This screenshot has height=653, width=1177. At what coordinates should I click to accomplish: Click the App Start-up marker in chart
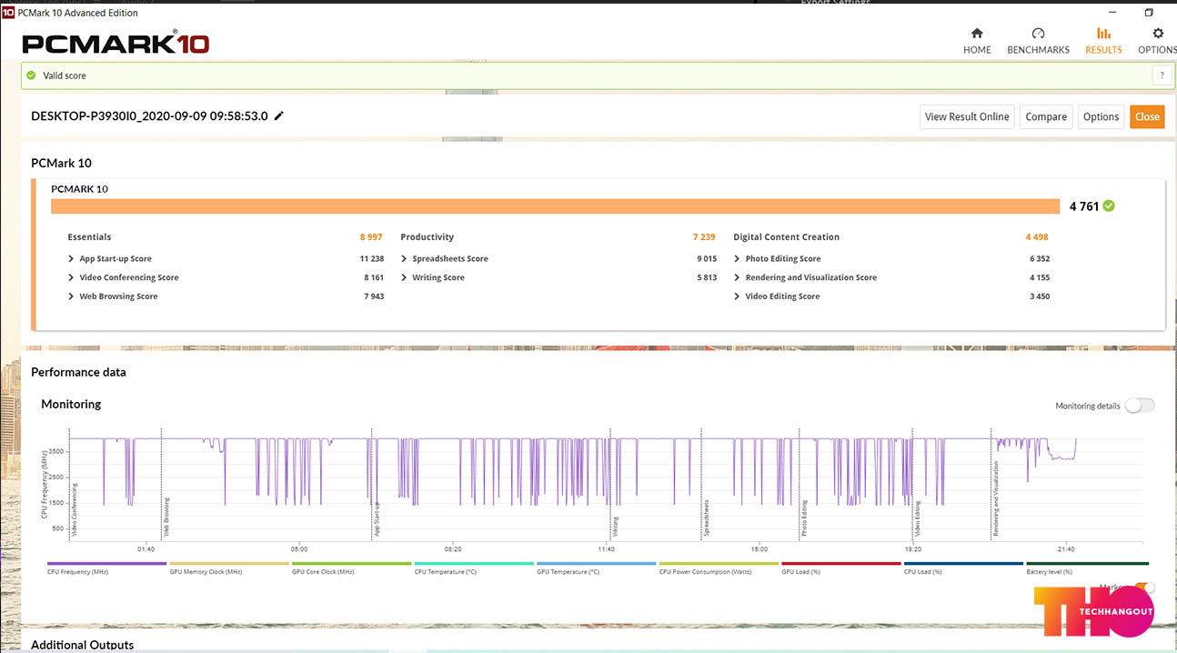tap(377, 519)
